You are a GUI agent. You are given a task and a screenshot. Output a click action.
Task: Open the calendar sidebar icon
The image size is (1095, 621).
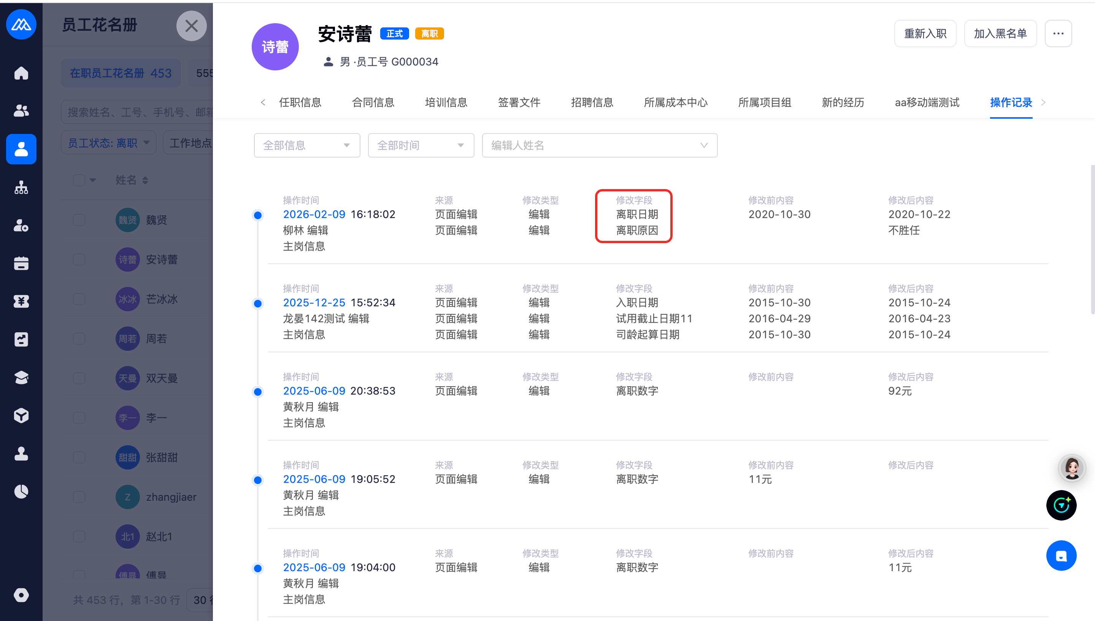(21, 263)
